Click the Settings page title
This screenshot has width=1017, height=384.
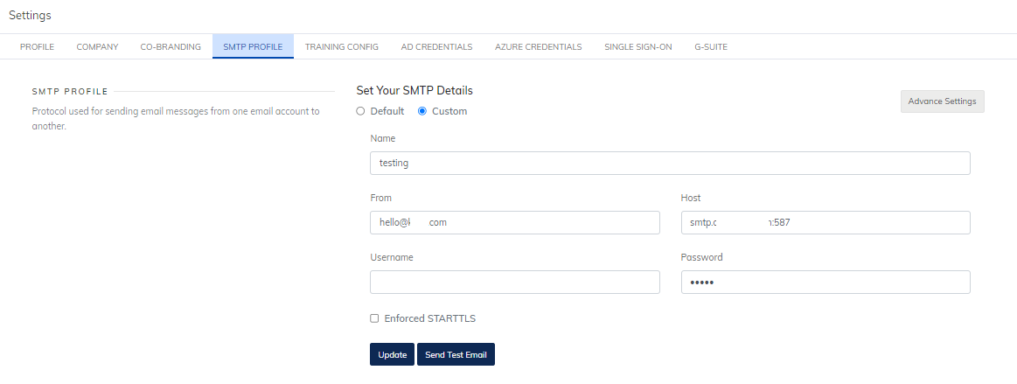coord(30,15)
